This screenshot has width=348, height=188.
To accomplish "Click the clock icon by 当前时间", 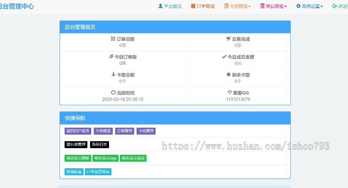I will coord(113,93).
